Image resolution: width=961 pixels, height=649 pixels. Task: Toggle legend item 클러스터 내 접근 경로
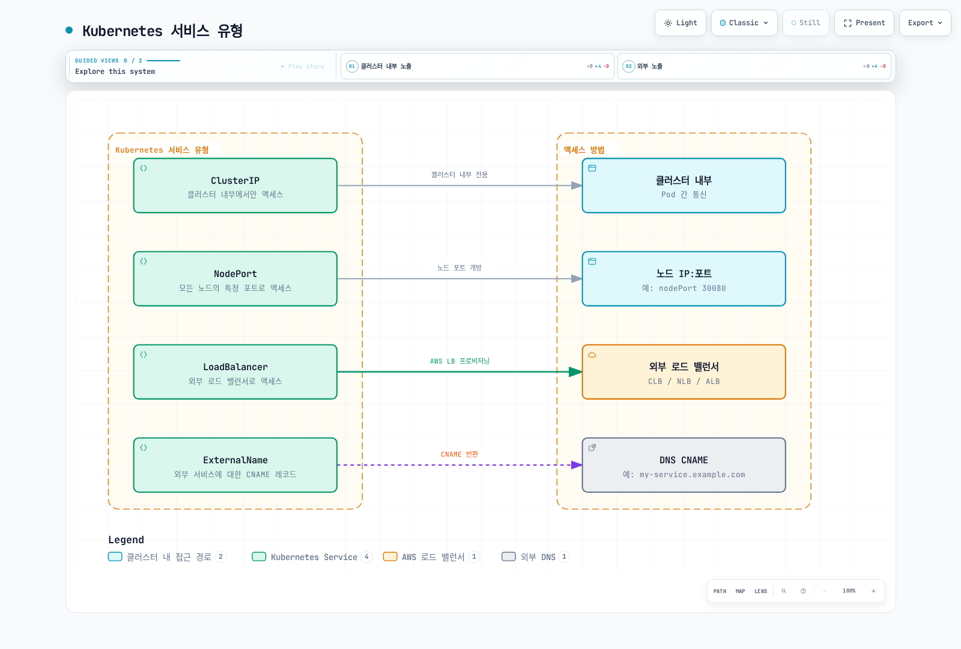pyautogui.click(x=167, y=557)
